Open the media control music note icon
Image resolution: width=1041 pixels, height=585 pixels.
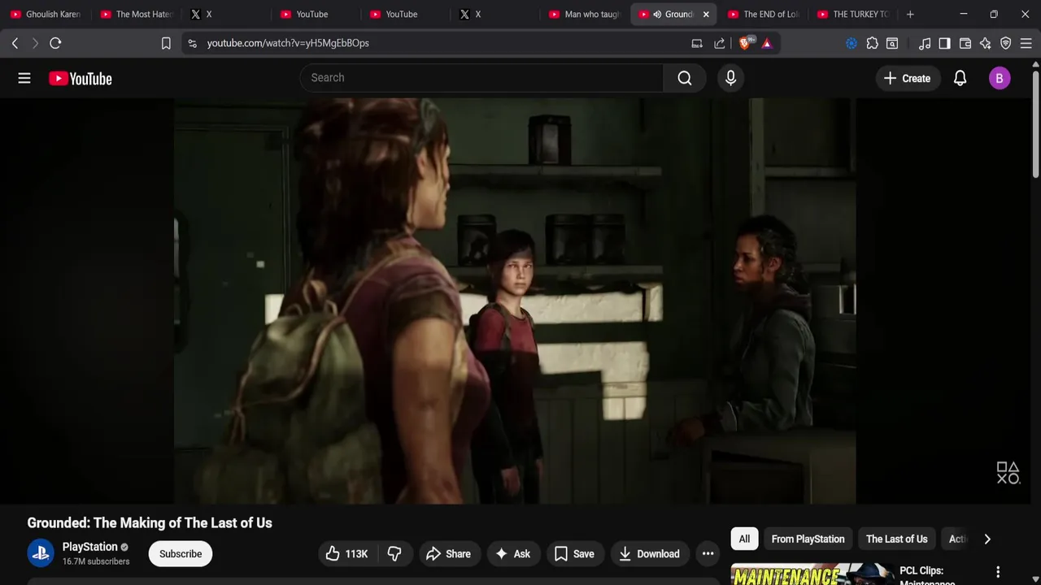tap(925, 43)
